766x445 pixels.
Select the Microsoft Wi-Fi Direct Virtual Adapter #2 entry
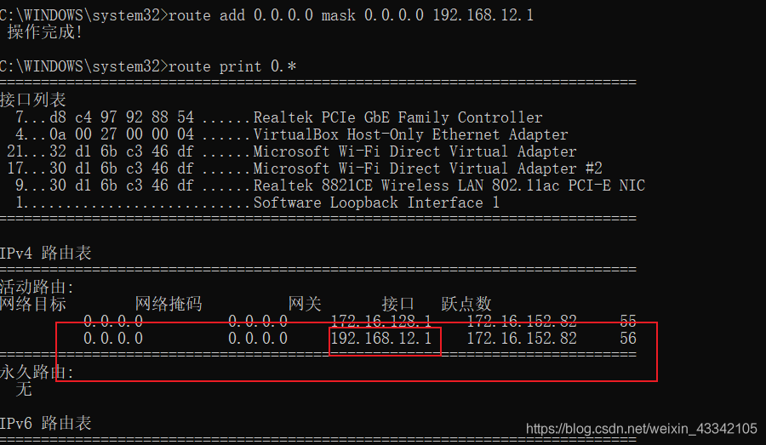pyautogui.click(x=427, y=168)
